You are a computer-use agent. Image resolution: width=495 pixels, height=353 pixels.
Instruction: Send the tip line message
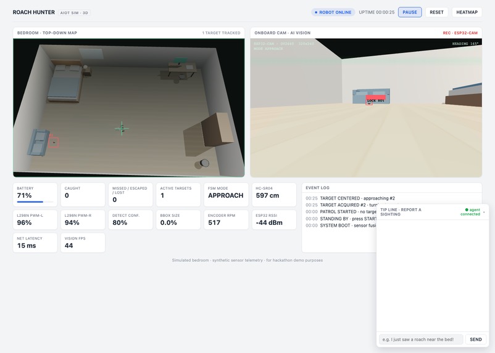click(x=476, y=339)
